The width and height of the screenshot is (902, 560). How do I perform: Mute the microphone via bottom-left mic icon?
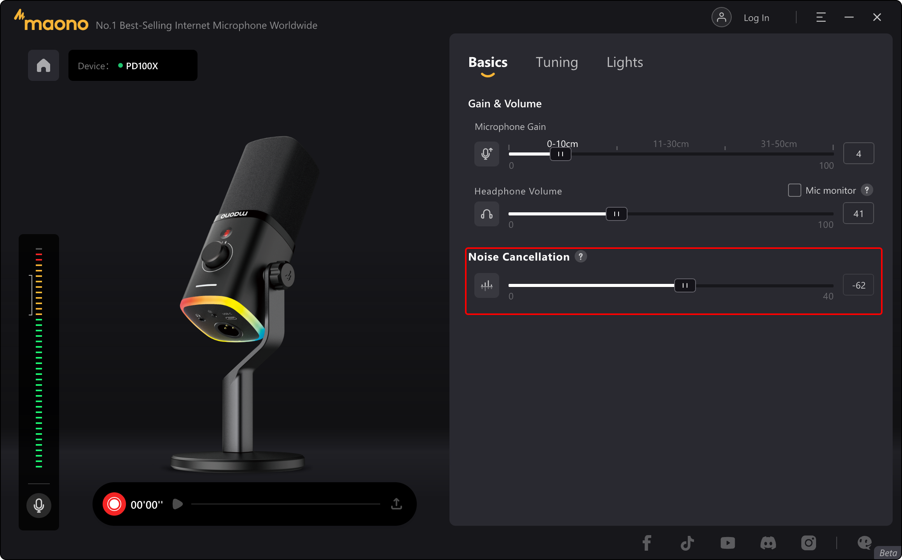[x=39, y=505]
